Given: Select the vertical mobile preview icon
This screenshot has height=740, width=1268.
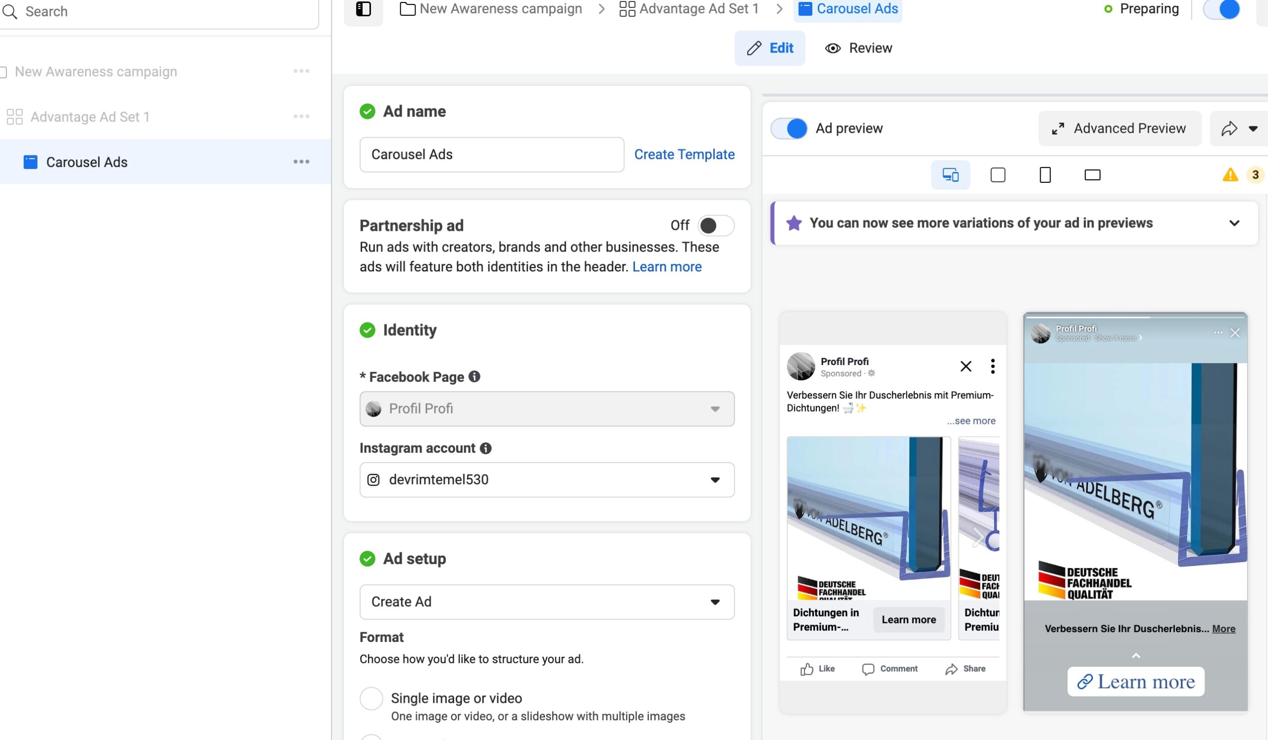Looking at the screenshot, I should point(1045,175).
